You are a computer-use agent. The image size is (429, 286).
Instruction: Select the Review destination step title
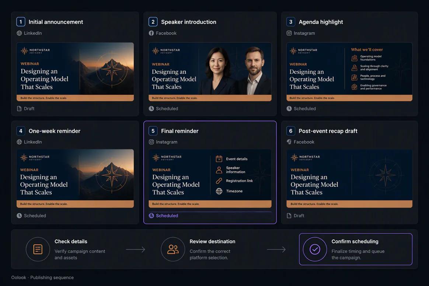coord(212,241)
